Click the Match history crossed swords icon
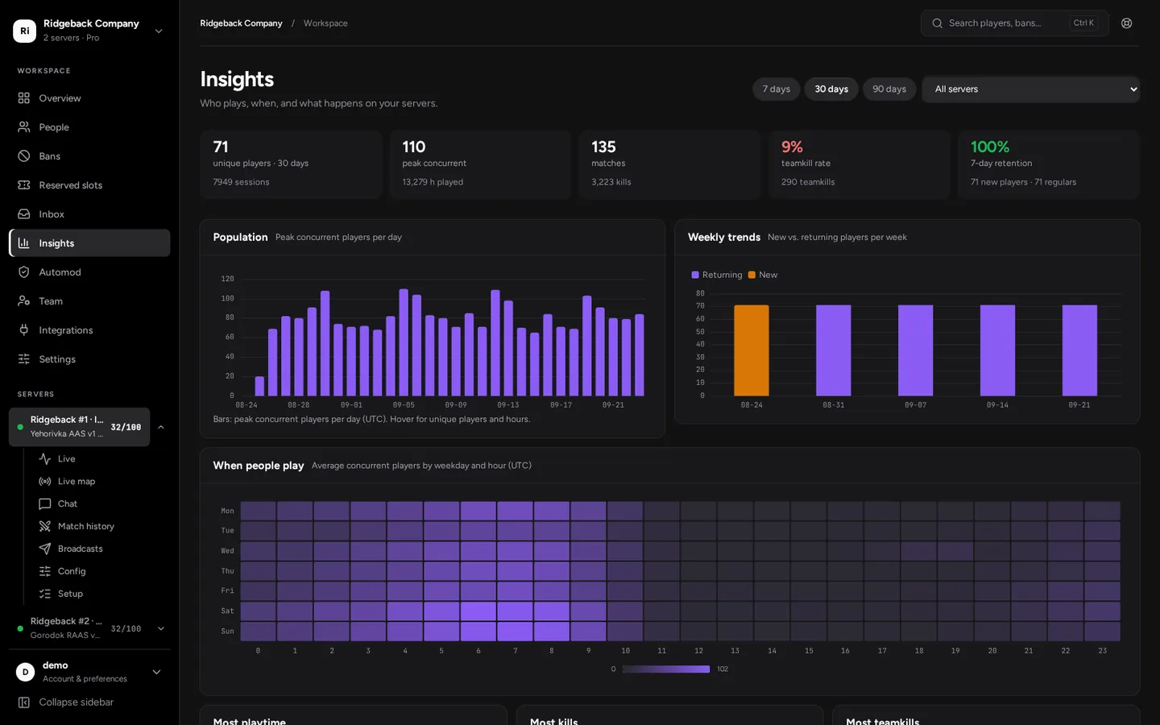Viewport: 1160px width, 725px height. click(45, 527)
